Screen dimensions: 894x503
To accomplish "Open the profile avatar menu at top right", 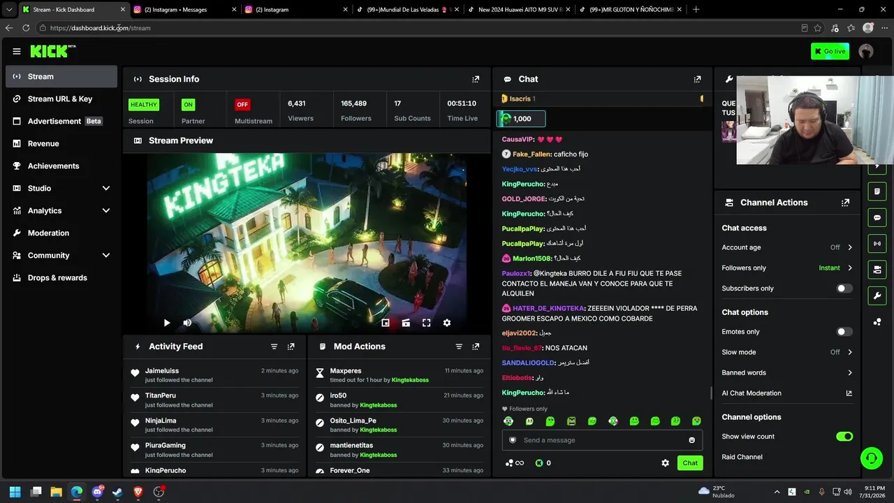I will [866, 51].
